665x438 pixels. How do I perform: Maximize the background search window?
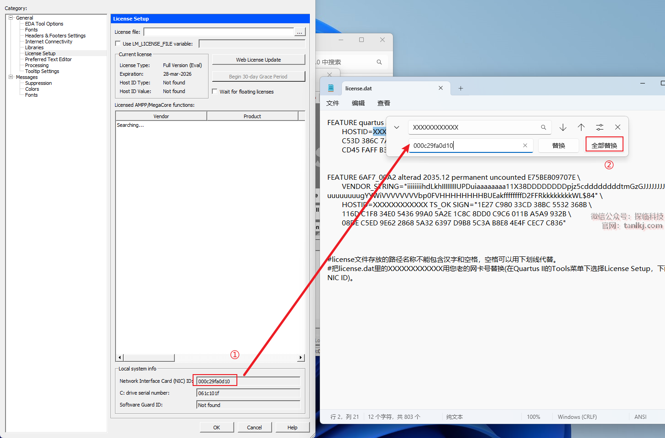(361, 40)
